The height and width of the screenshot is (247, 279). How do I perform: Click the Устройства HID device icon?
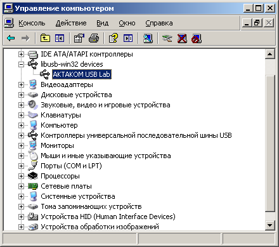[x=33, y=217]
